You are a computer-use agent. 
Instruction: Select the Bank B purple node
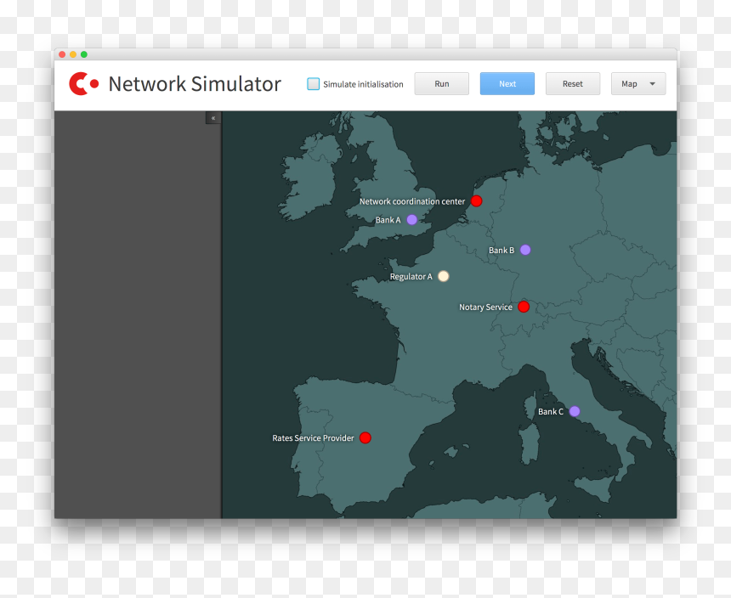(525, 250)
